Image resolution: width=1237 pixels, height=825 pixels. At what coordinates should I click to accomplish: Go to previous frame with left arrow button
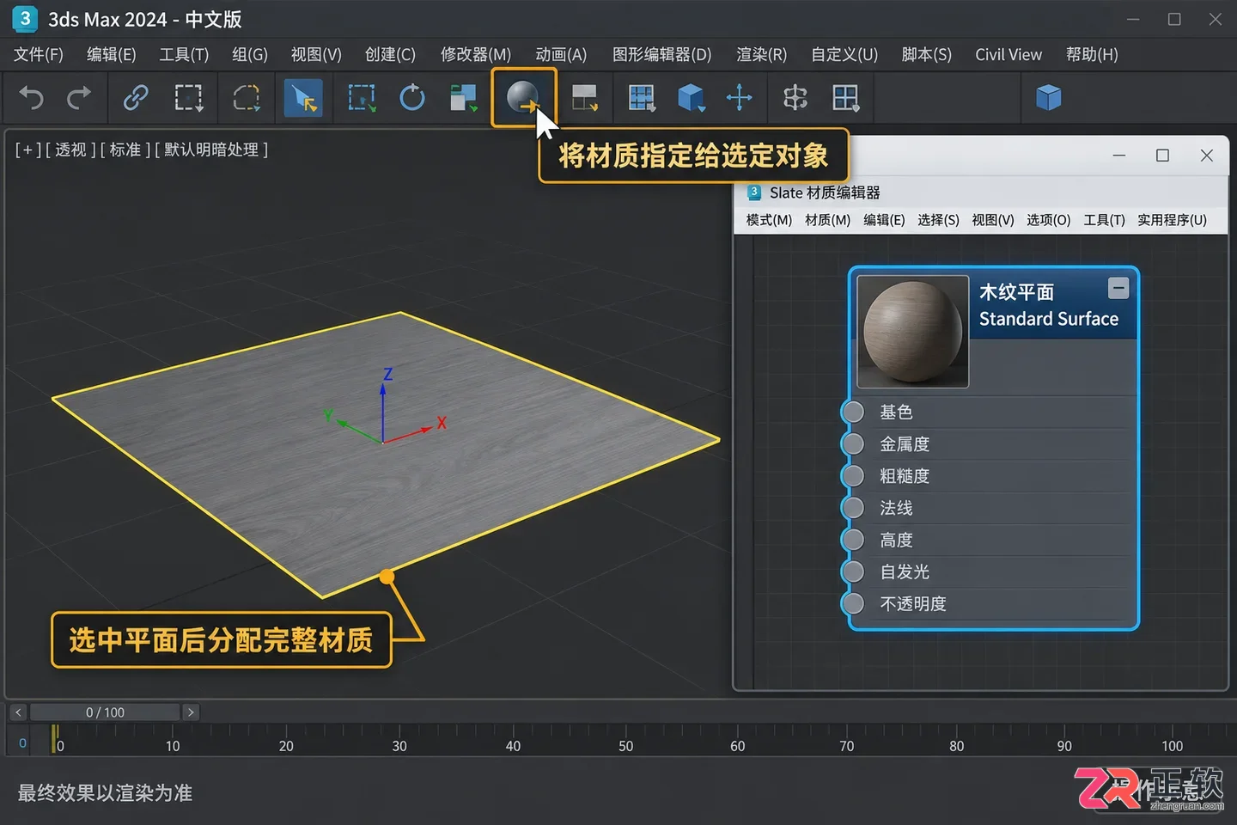pos(18,712)
